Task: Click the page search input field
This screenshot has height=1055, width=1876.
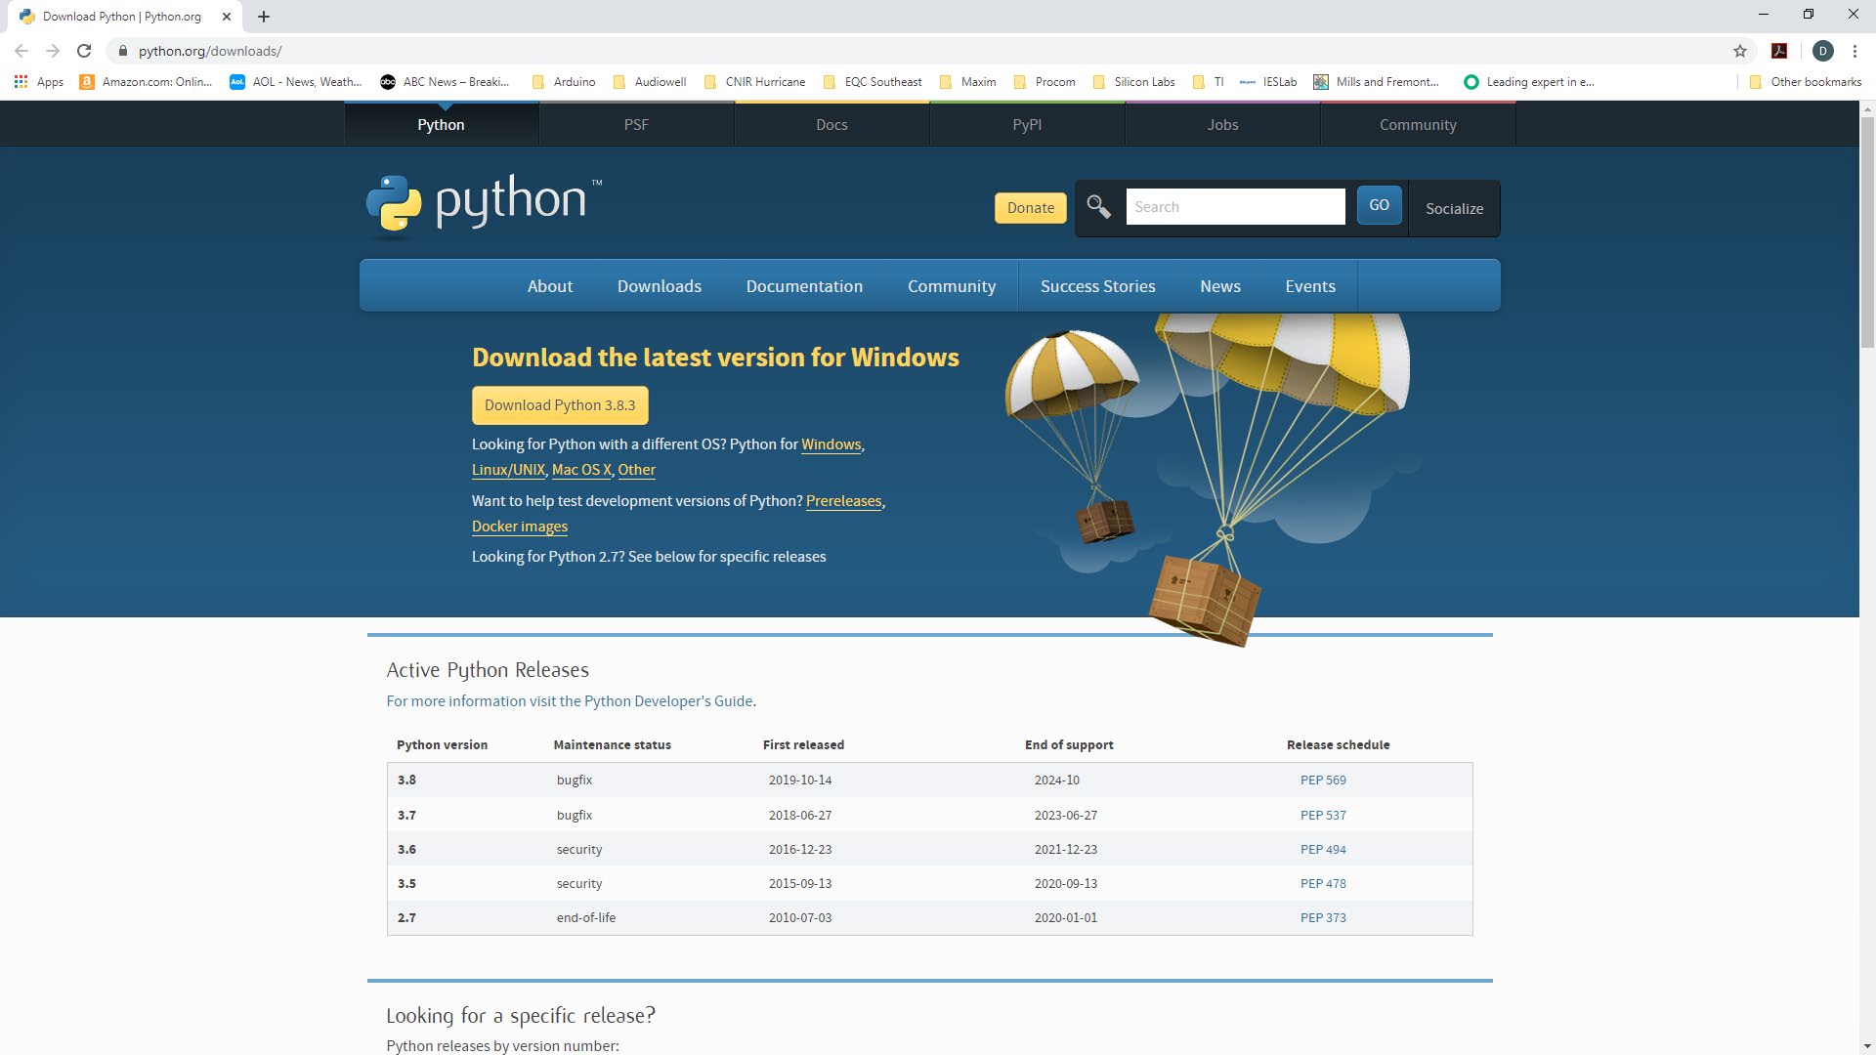Action: click(1235, 207)
